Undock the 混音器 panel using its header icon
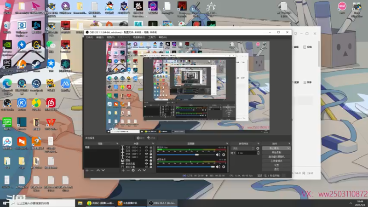The height and width of the screenshot is (207, 368). tap(227, 144)
